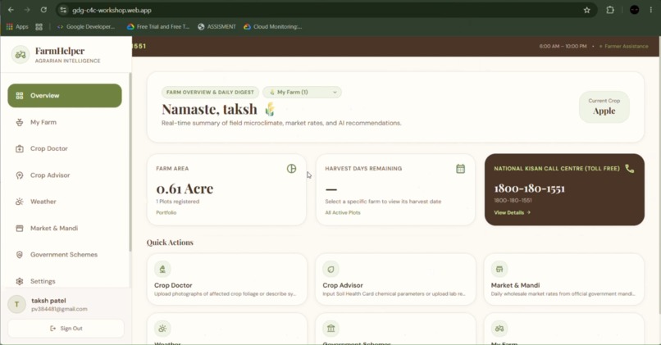This screenshot has height=345, width=661.
Task: Open the Google Developer bookmark
Action: click(x=85, y=26)
